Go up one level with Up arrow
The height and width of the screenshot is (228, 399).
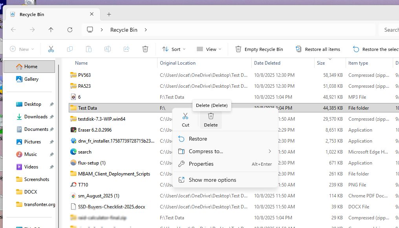point(51,30)
